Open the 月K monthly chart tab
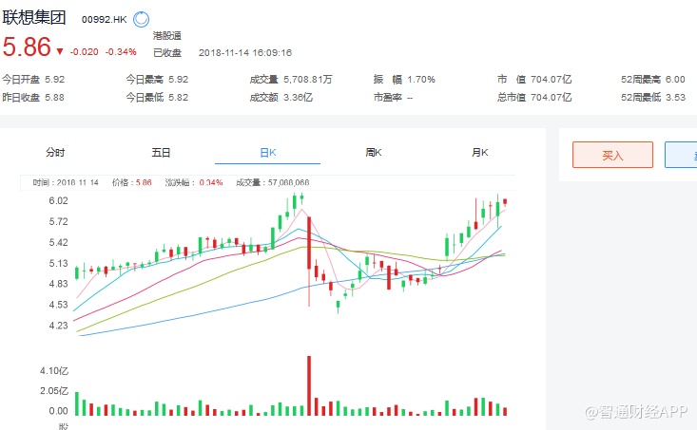The image size is (697, 430). coord(480,152)
